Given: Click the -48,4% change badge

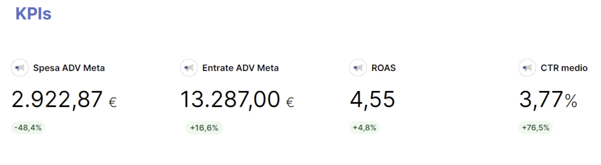Looking at the screenshot, I should click(28, 128).
